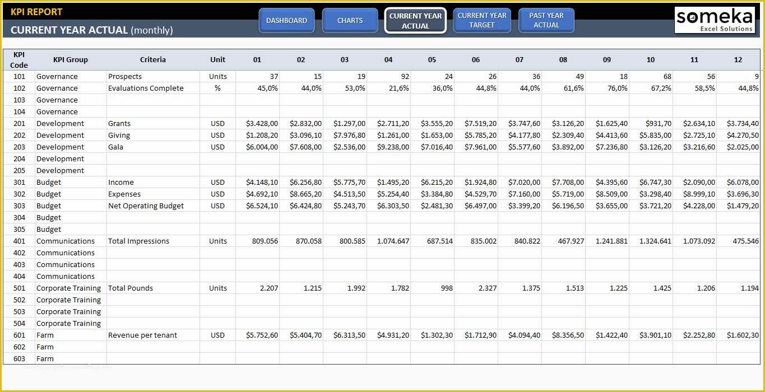Click Prospects value 92

coord(388,76)
